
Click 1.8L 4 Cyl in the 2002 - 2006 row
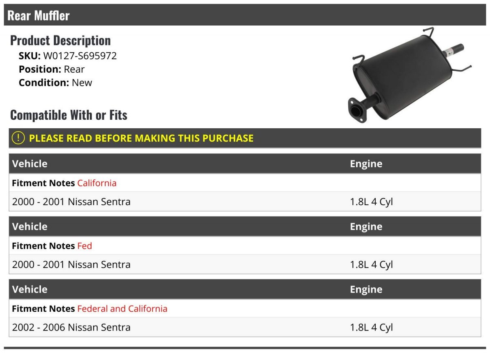tap(371, 327)
